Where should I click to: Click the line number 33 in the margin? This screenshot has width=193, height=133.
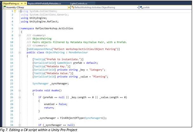[11, 122]
